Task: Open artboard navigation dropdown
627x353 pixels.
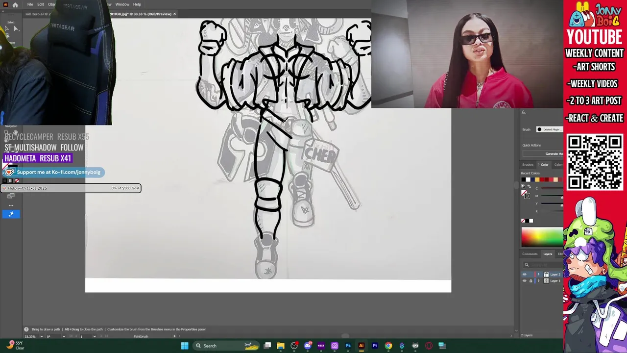Action: [95, 336]
